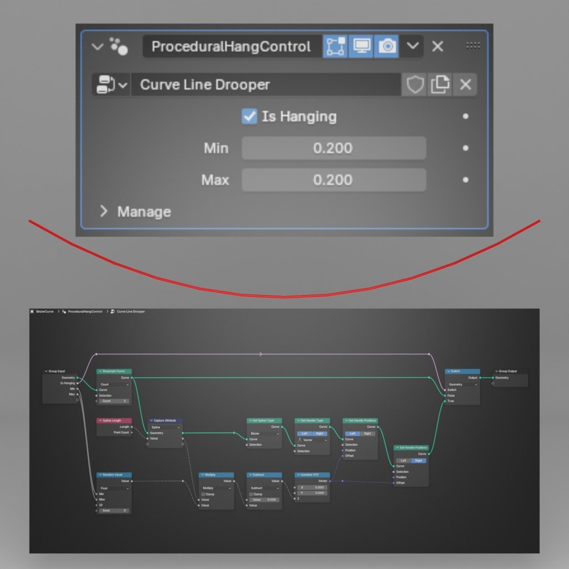
Task: Duplicate the node group using the copy icon
Action: 438,84
